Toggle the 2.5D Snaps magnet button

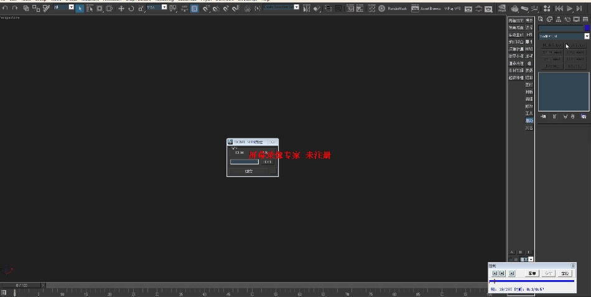(x=206, y=8)
